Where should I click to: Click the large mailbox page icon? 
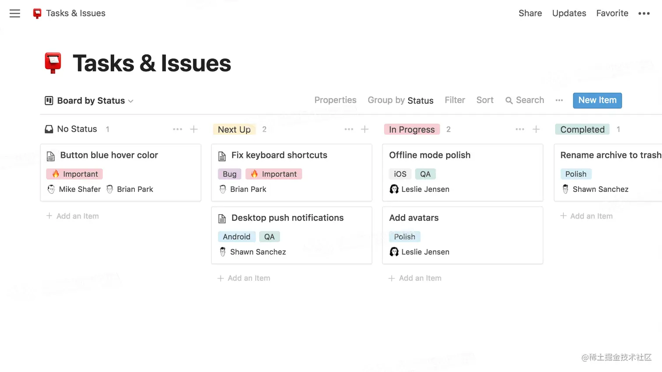53,63
